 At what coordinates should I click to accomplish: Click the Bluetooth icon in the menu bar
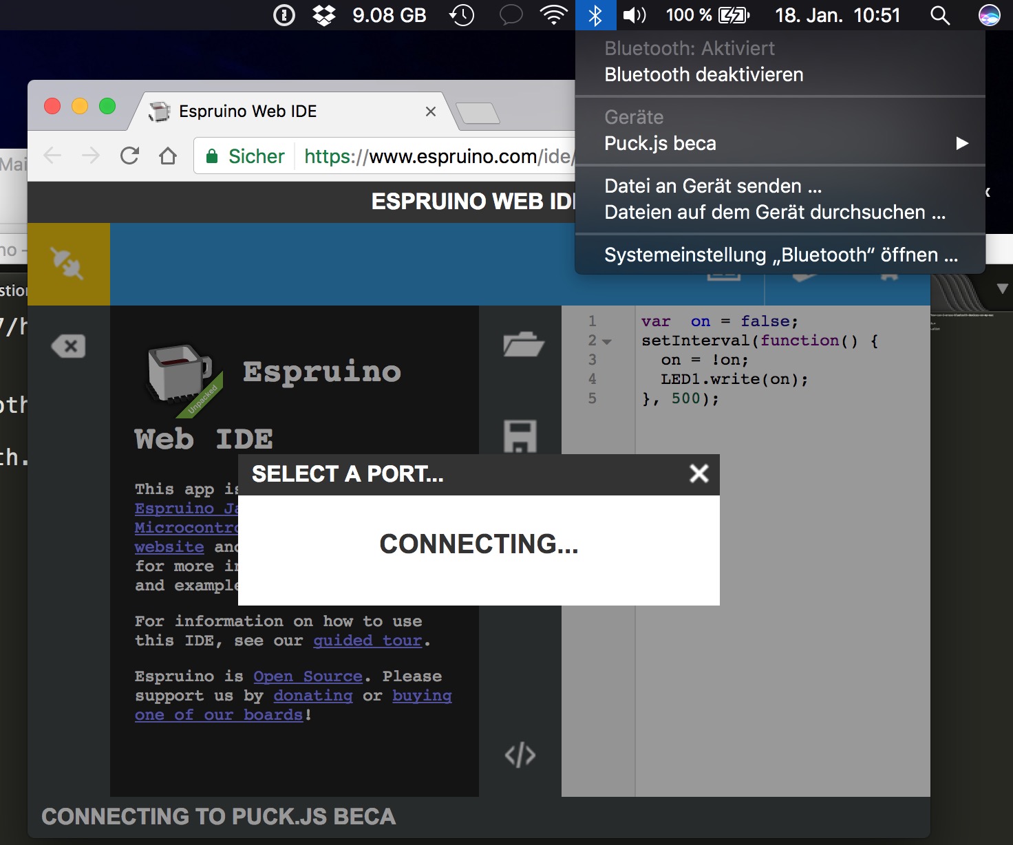(x=595, y=15)
